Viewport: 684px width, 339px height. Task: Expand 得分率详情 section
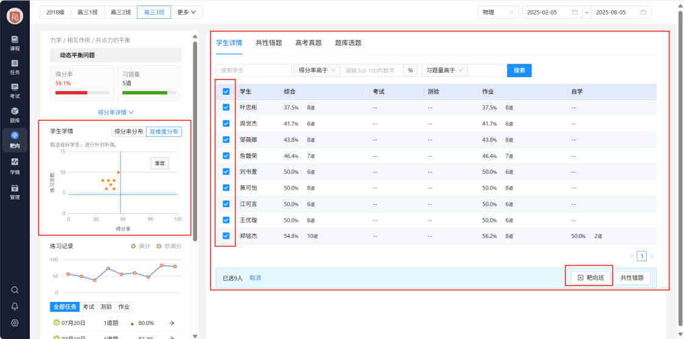[x=116, y=112]
